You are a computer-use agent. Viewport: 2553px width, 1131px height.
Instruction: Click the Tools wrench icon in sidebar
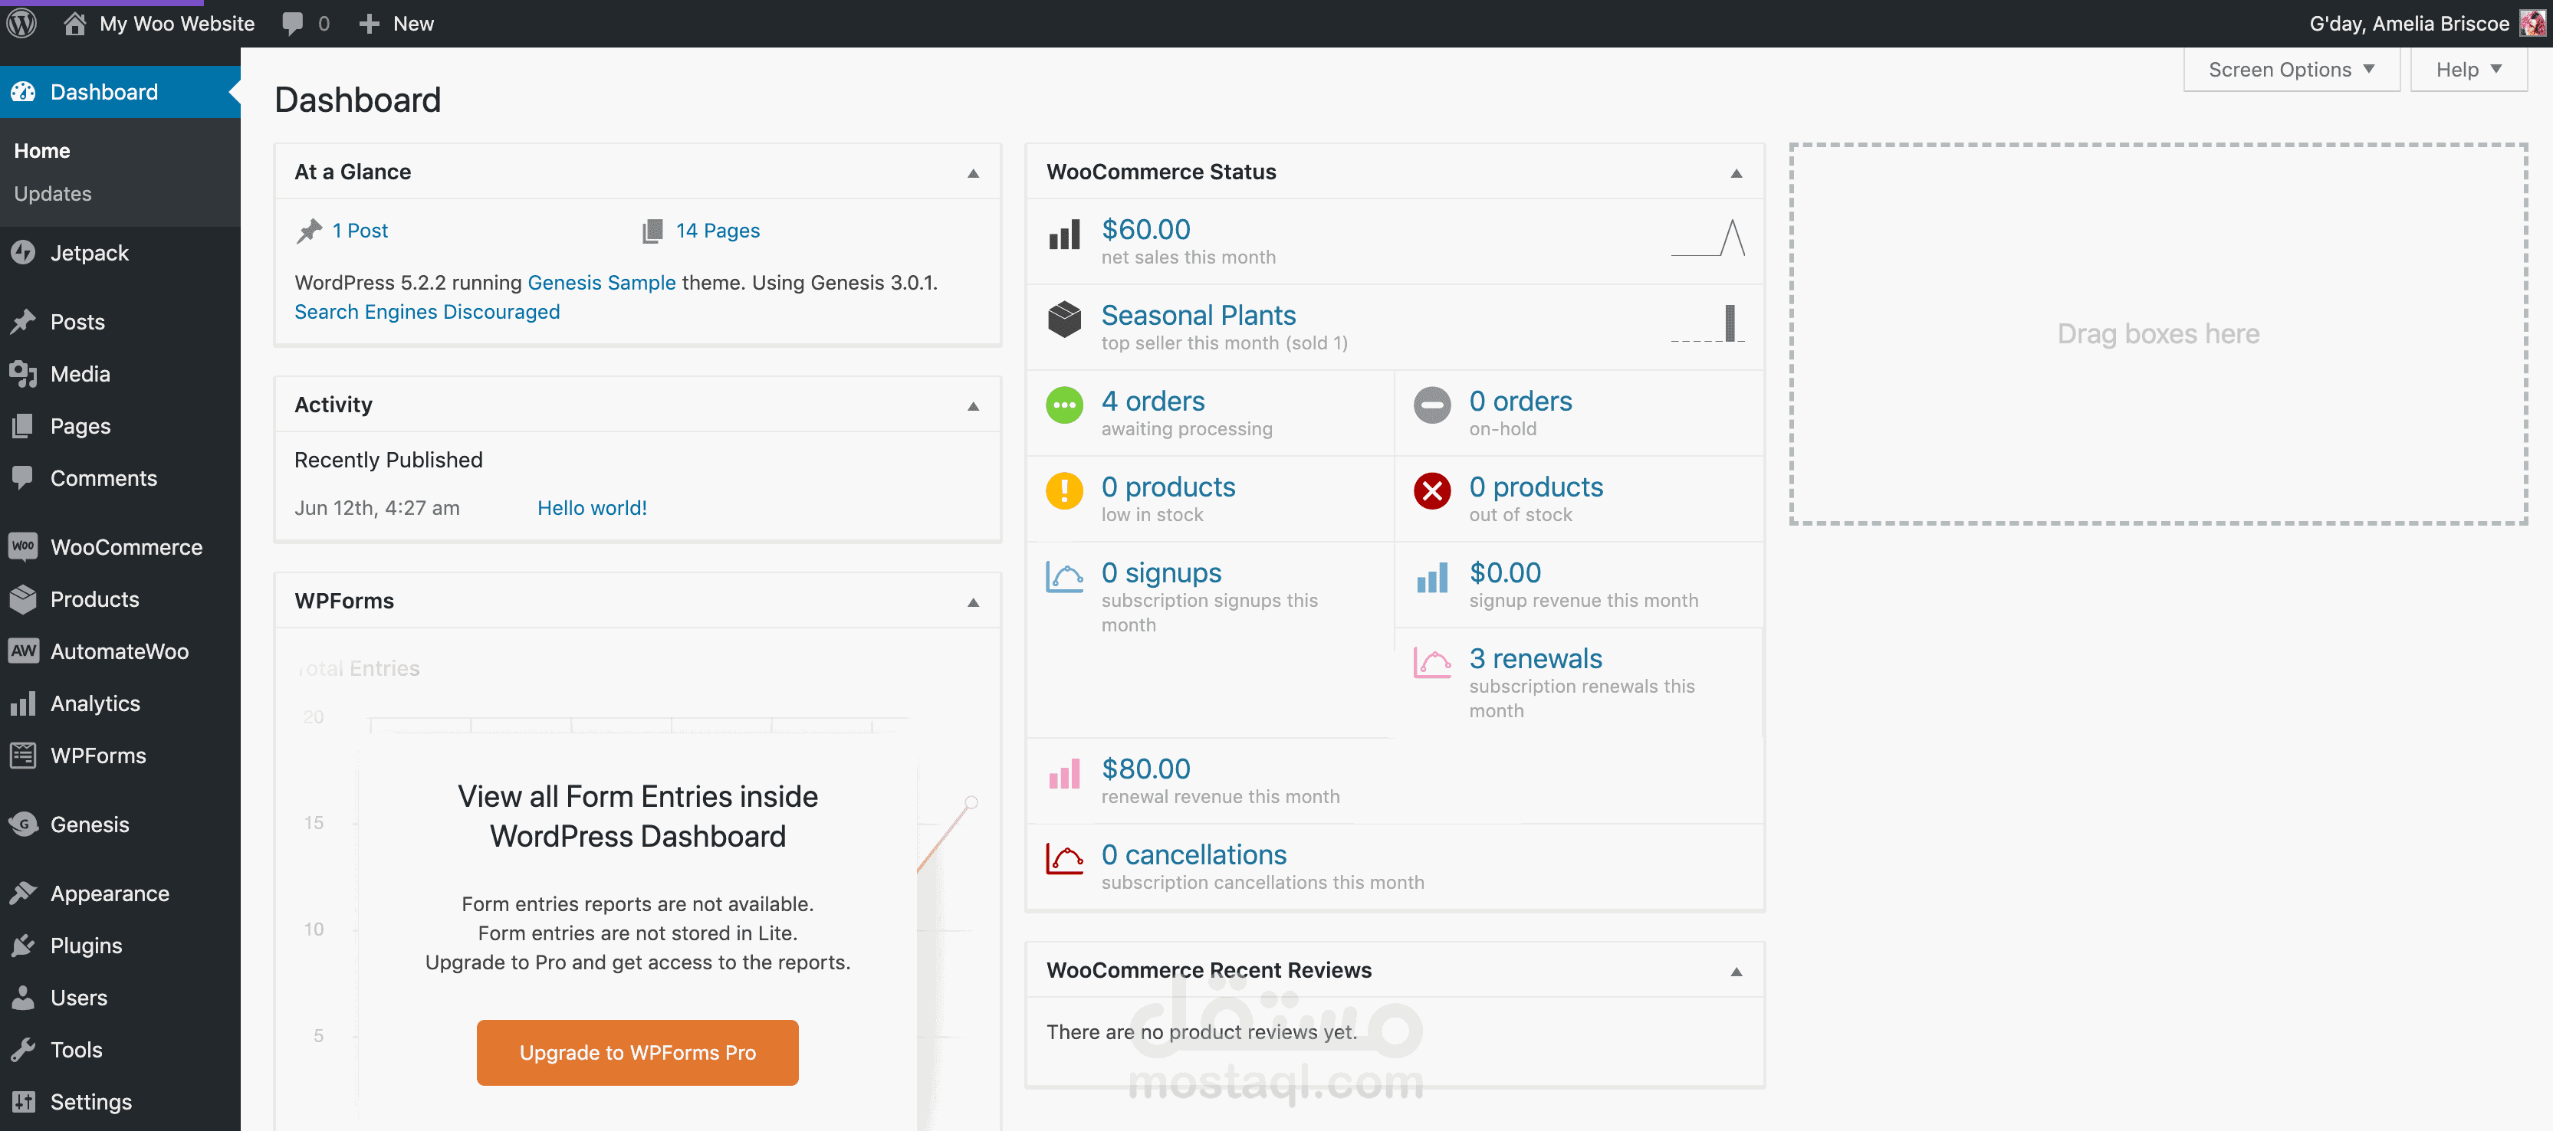coord(23,1050)
